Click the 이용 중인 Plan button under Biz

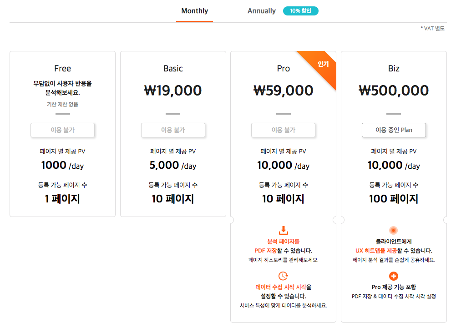pos(394,130)
